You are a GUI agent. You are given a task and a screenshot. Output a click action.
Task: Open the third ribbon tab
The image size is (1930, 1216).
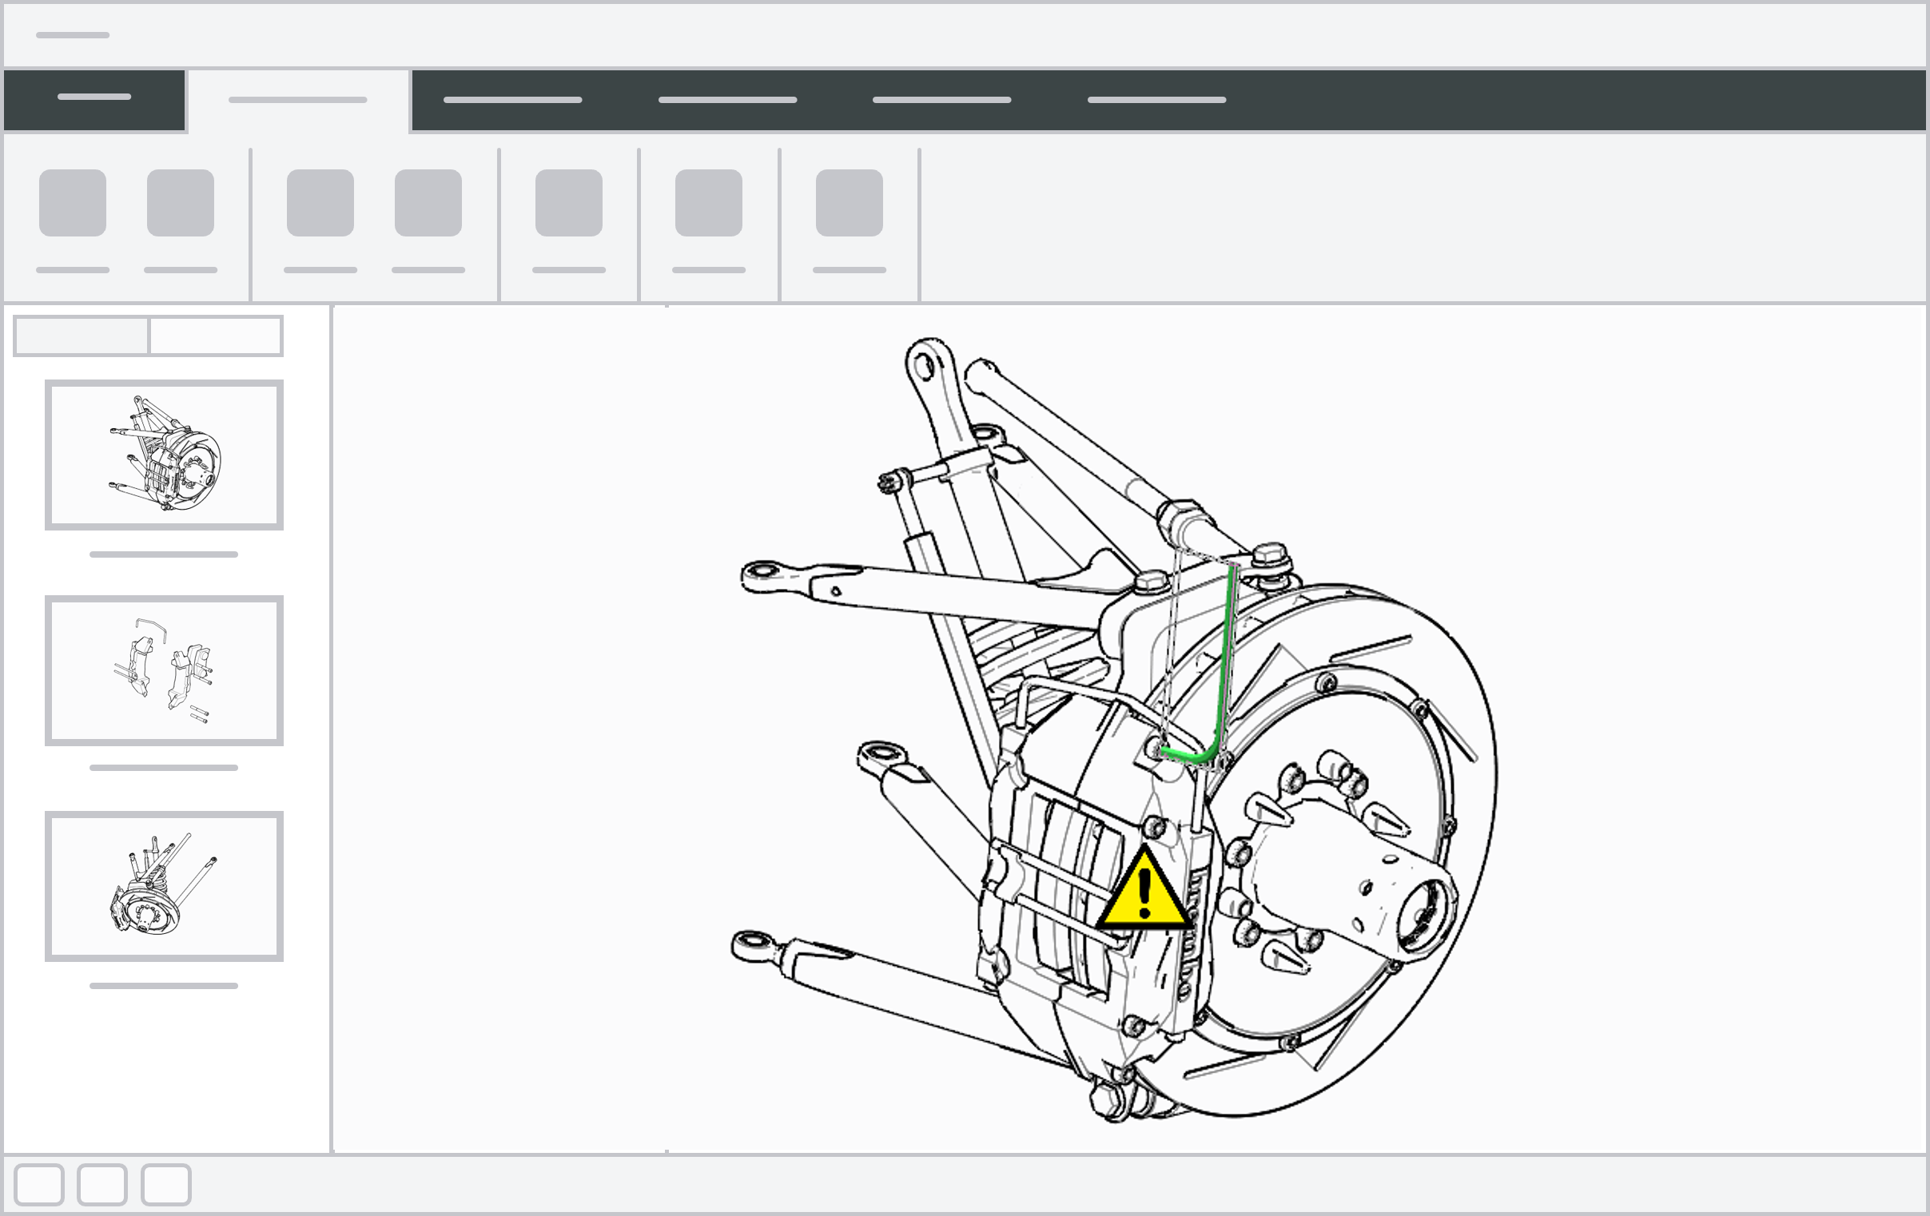512,100
